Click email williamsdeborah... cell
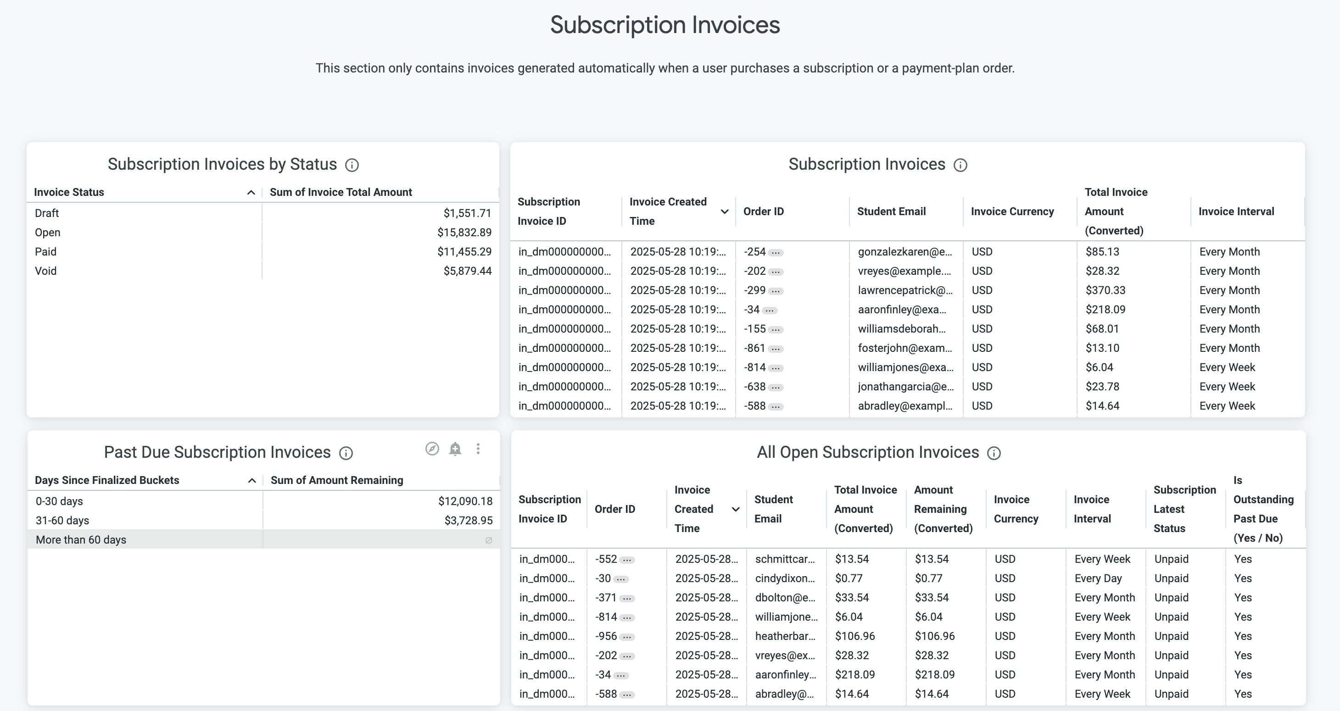The image size is (1340, 711). click(x=901, y=329)
